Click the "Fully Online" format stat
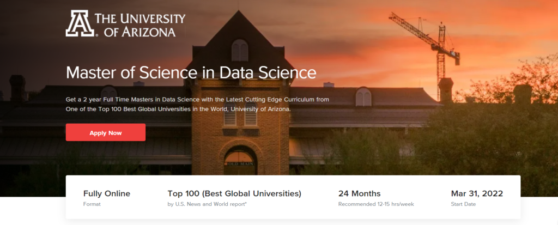558x225 pixels. click(107, 193)
